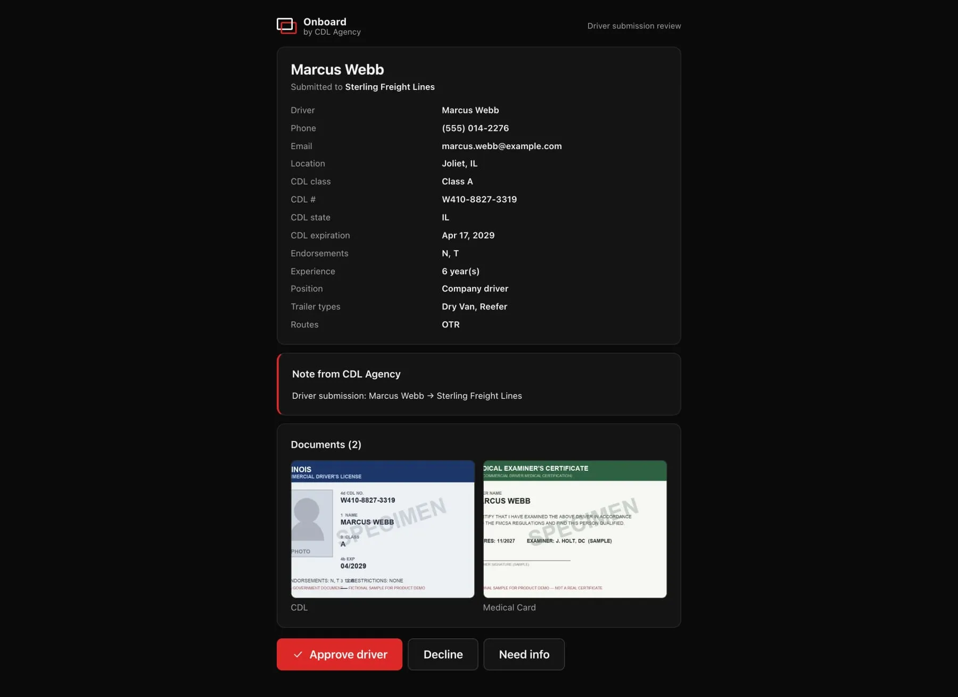Select the location value Joliet, IL
Viewport: 958px width, 697px height.
[x=460, y=163]
